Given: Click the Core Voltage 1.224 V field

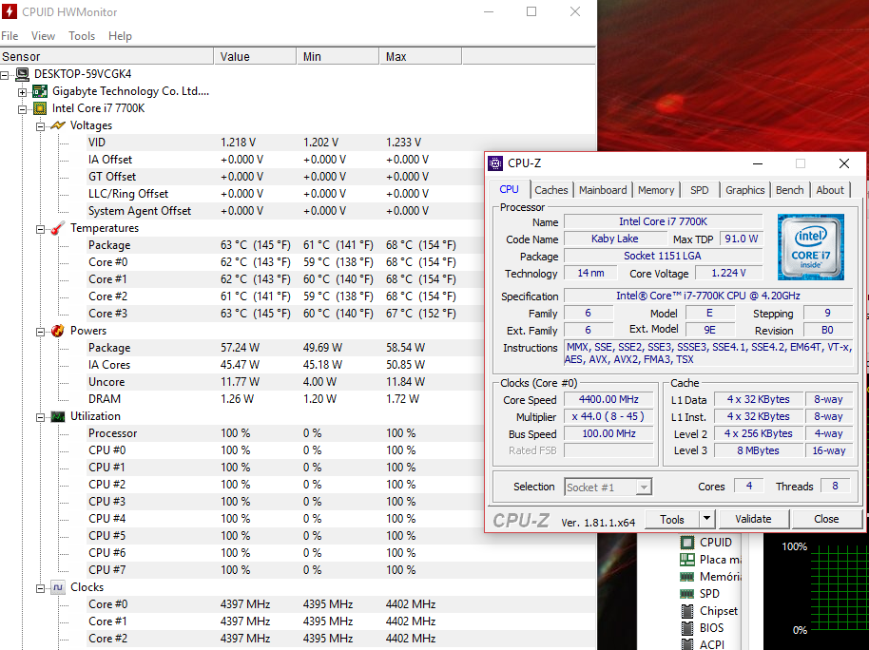Looking at the screenshot, I should [x=729, y=273].
